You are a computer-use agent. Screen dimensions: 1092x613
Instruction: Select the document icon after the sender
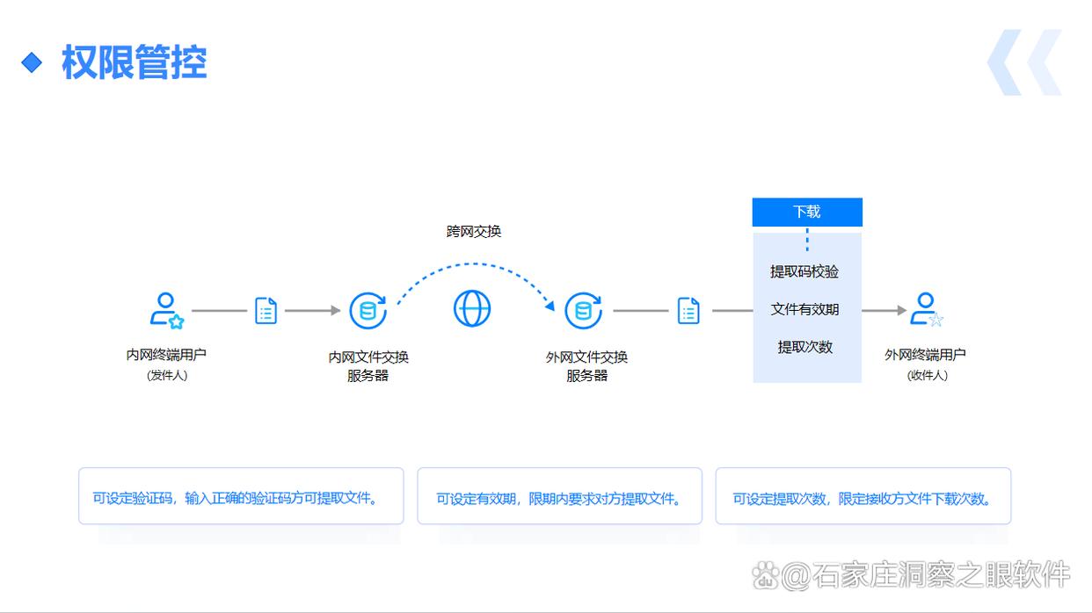(266, 310)
